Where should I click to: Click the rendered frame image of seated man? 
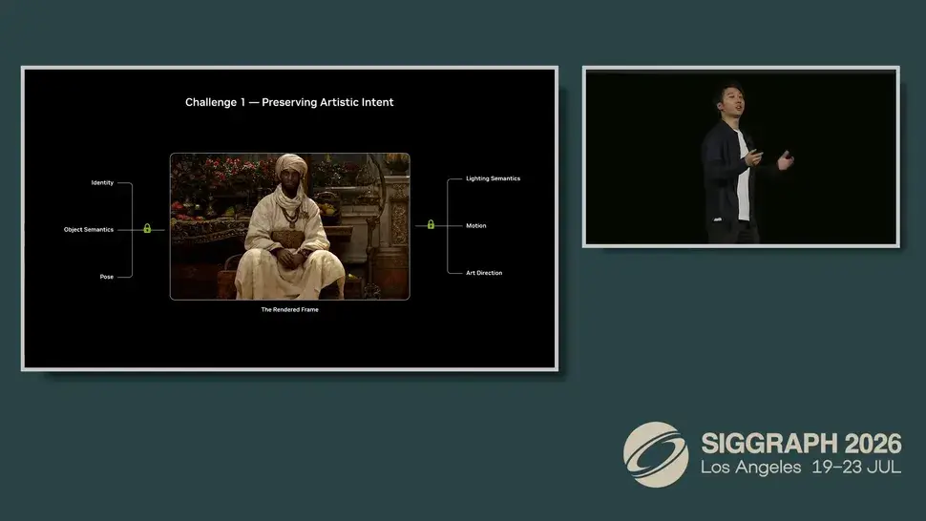click(x=290, y=226)
